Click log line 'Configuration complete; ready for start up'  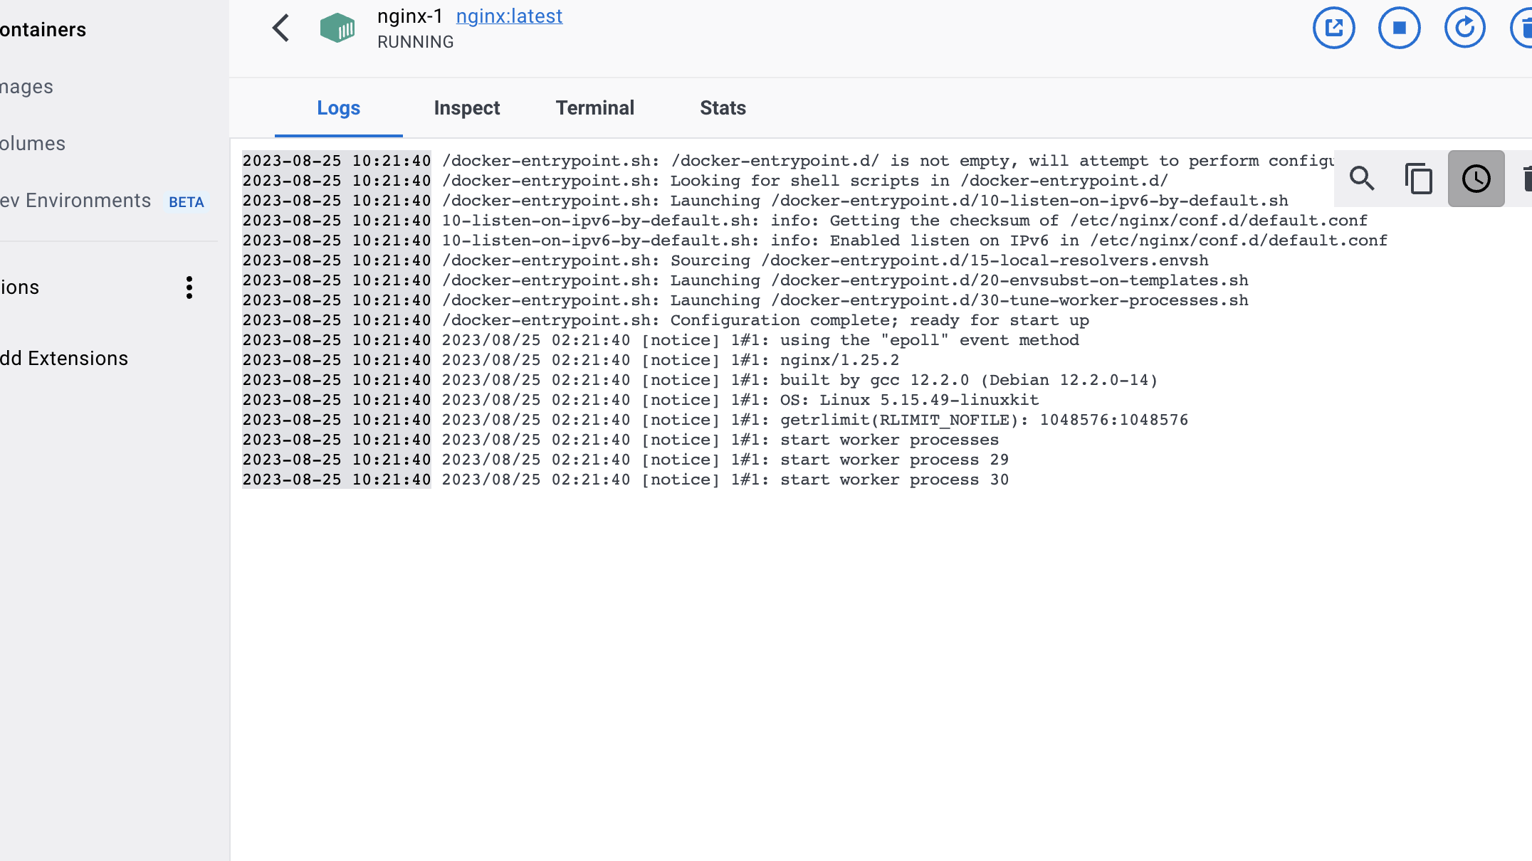[x=666, y=320]
